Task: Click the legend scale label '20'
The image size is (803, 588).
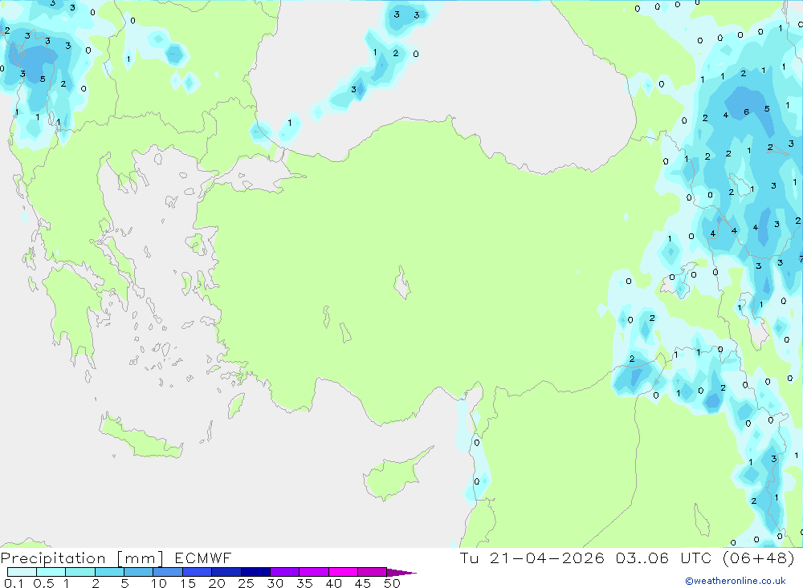Action: 217,583
